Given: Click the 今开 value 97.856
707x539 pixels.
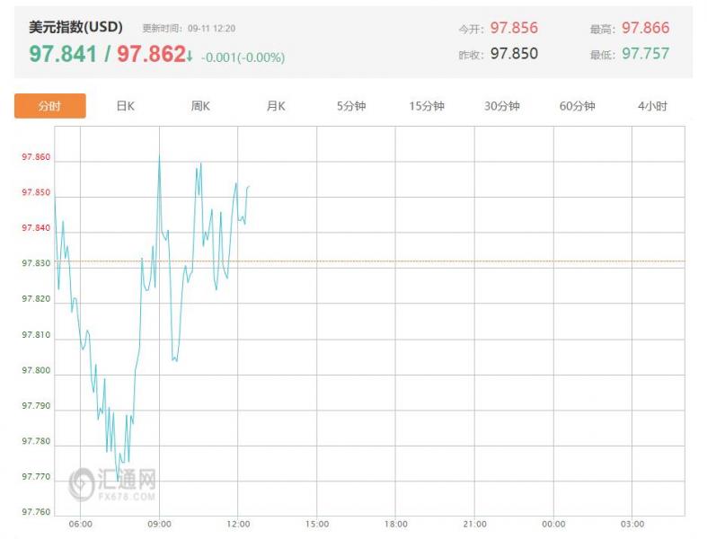Looking at the screenshot, I should (x=514, y=28).
